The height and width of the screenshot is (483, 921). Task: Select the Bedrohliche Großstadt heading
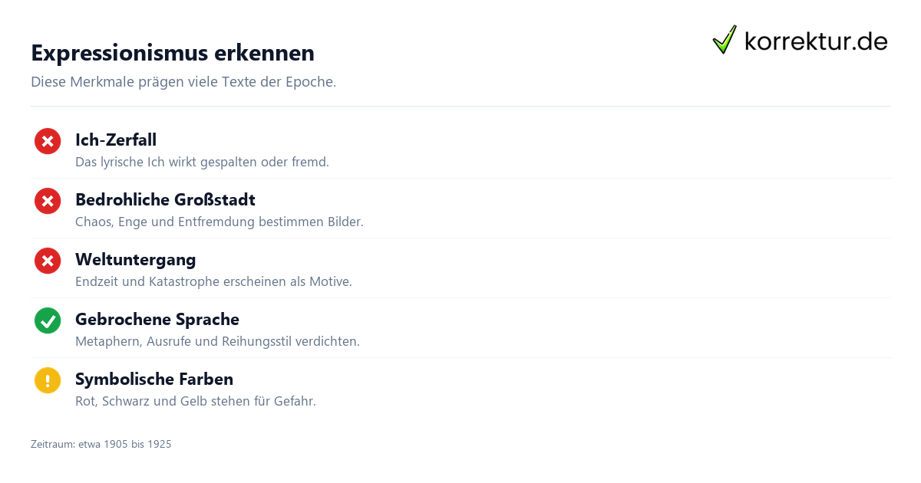(165, 199)
